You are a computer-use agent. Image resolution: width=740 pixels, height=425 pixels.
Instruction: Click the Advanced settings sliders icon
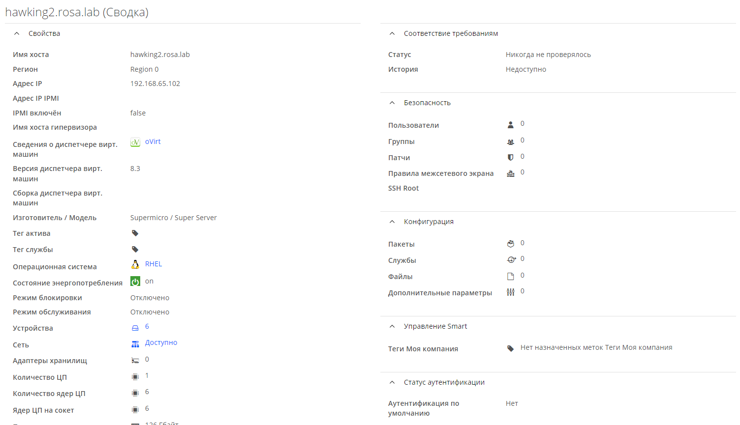(511, 292)
